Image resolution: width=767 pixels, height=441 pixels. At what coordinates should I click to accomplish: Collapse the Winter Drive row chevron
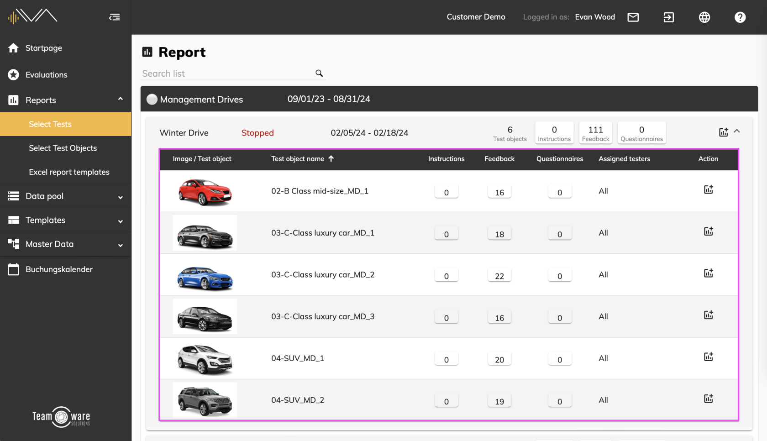tap(737, 131)
